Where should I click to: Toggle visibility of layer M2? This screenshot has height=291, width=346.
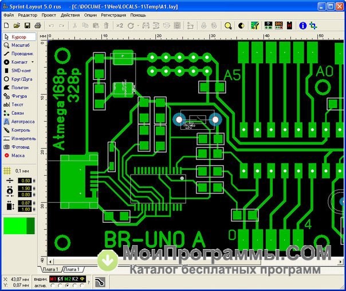[x=68, y=279]
